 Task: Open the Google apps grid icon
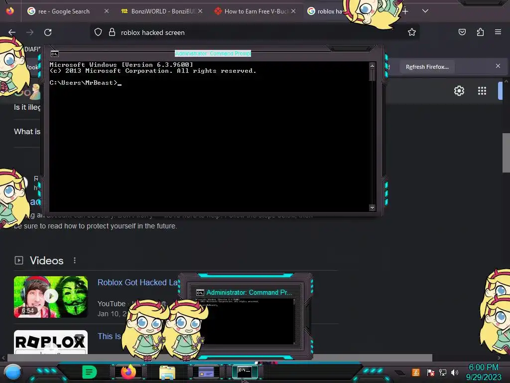[482, 91]
